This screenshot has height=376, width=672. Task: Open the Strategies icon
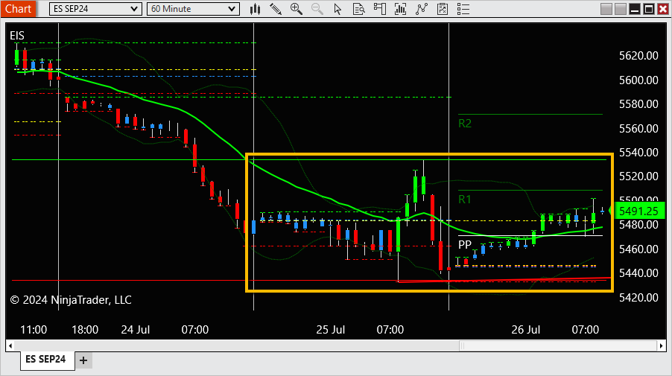point(443,9)
